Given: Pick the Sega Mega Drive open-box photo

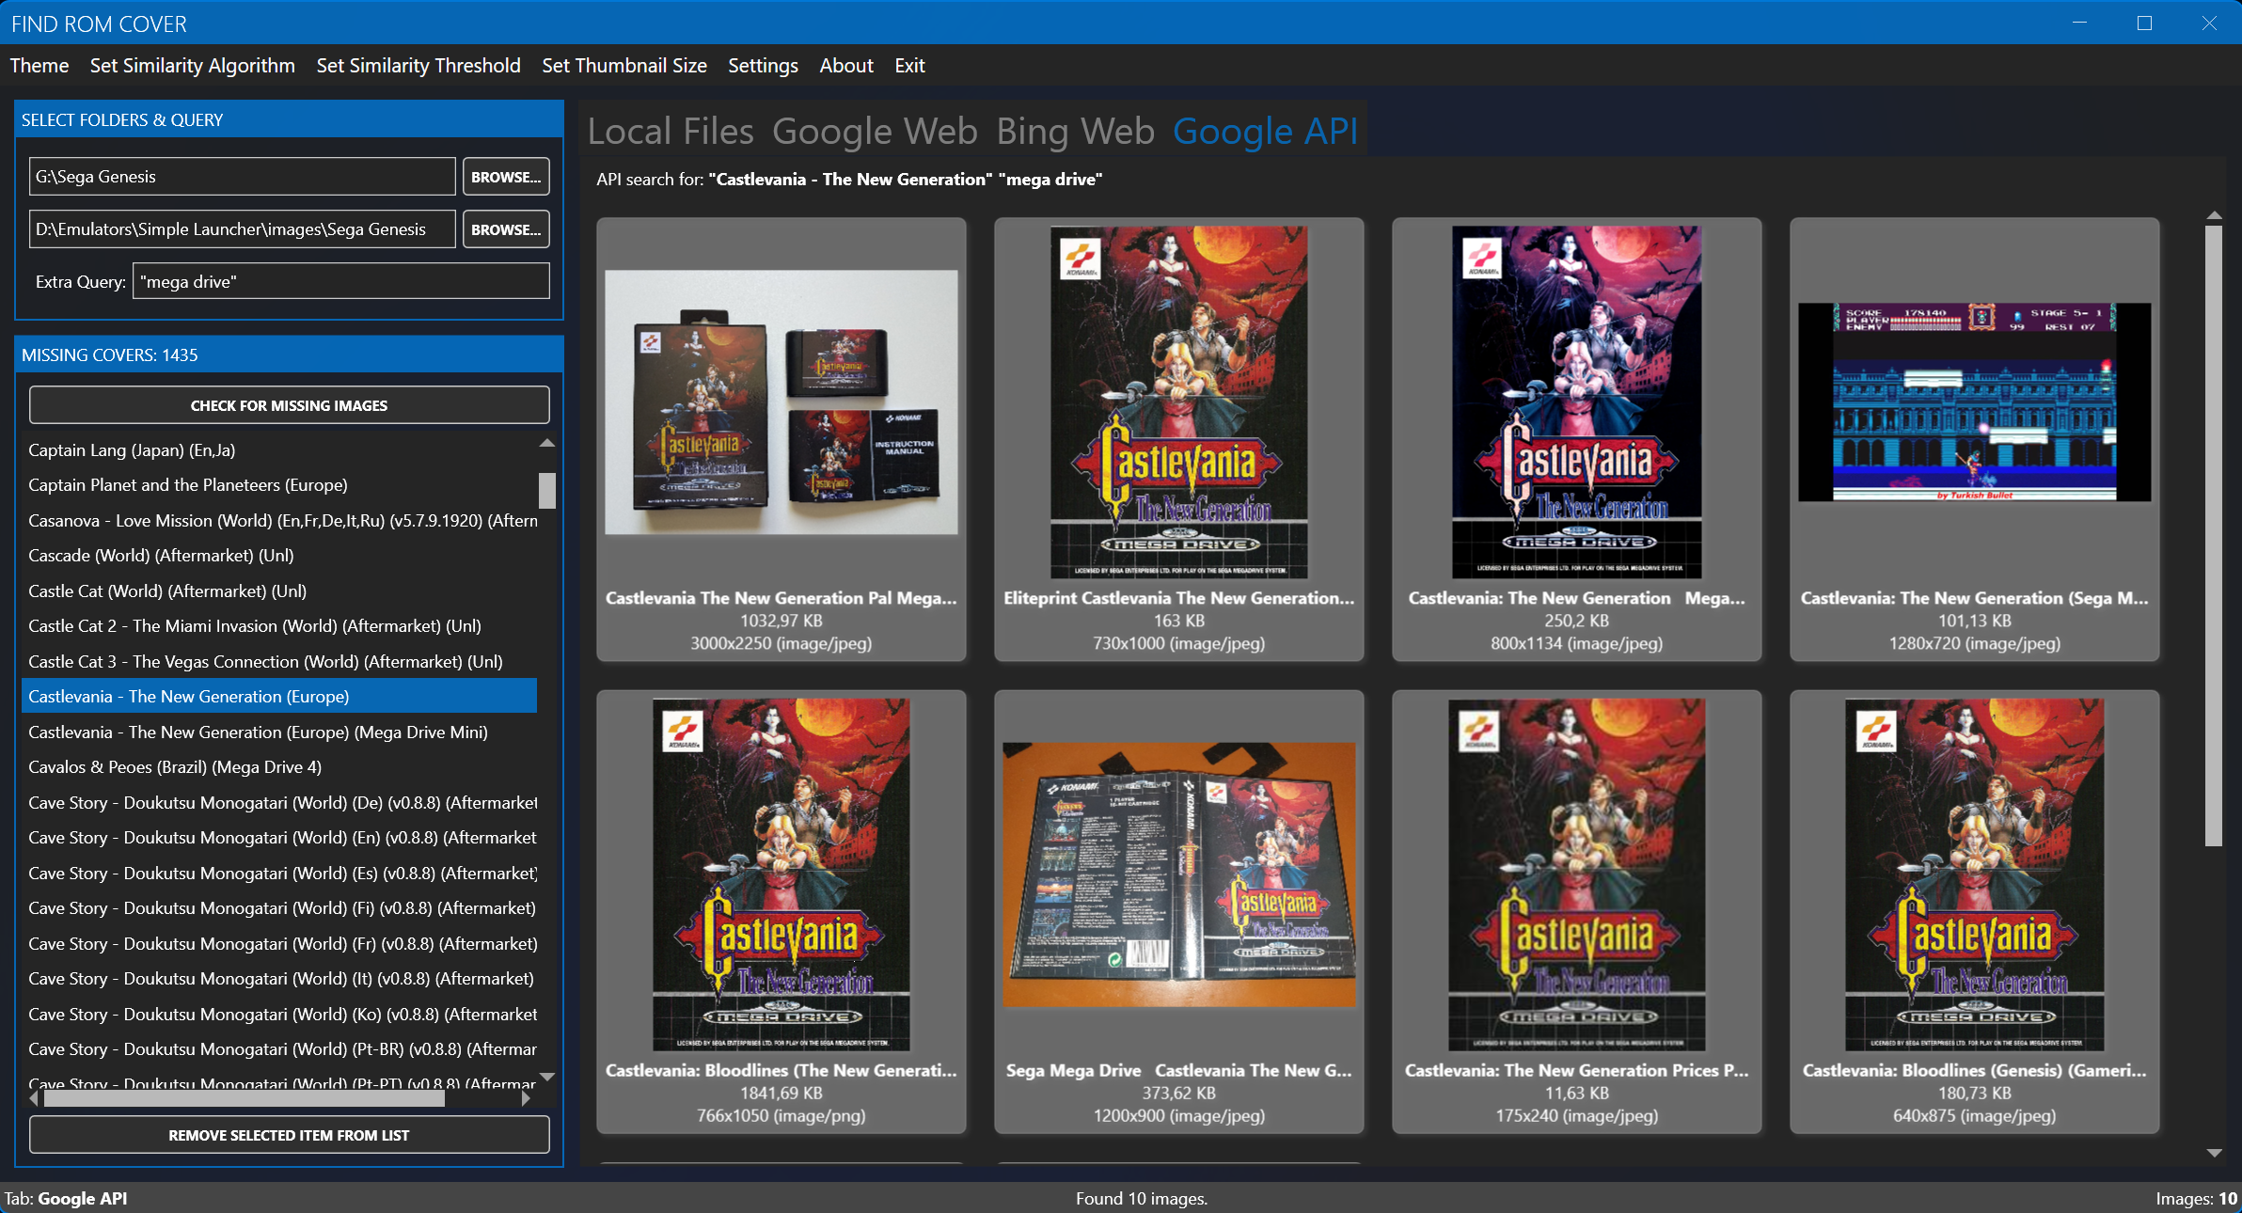Looking at the screenshot, I should click(1179, 912).
